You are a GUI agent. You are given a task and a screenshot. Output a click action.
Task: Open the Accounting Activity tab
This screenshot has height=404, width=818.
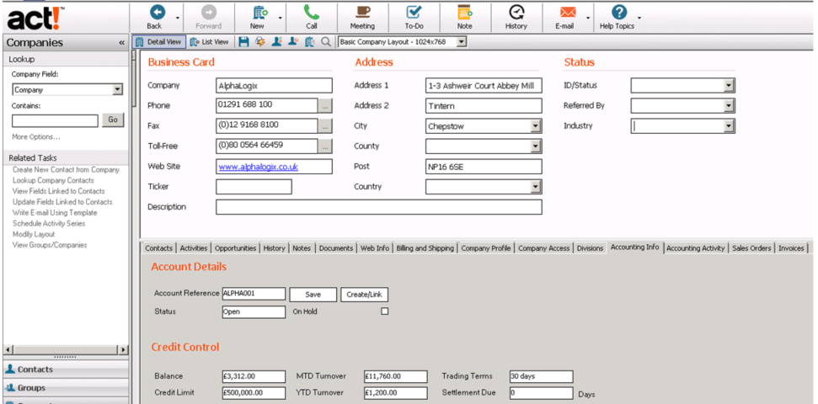pyautogui.click(x=696, y=248)
